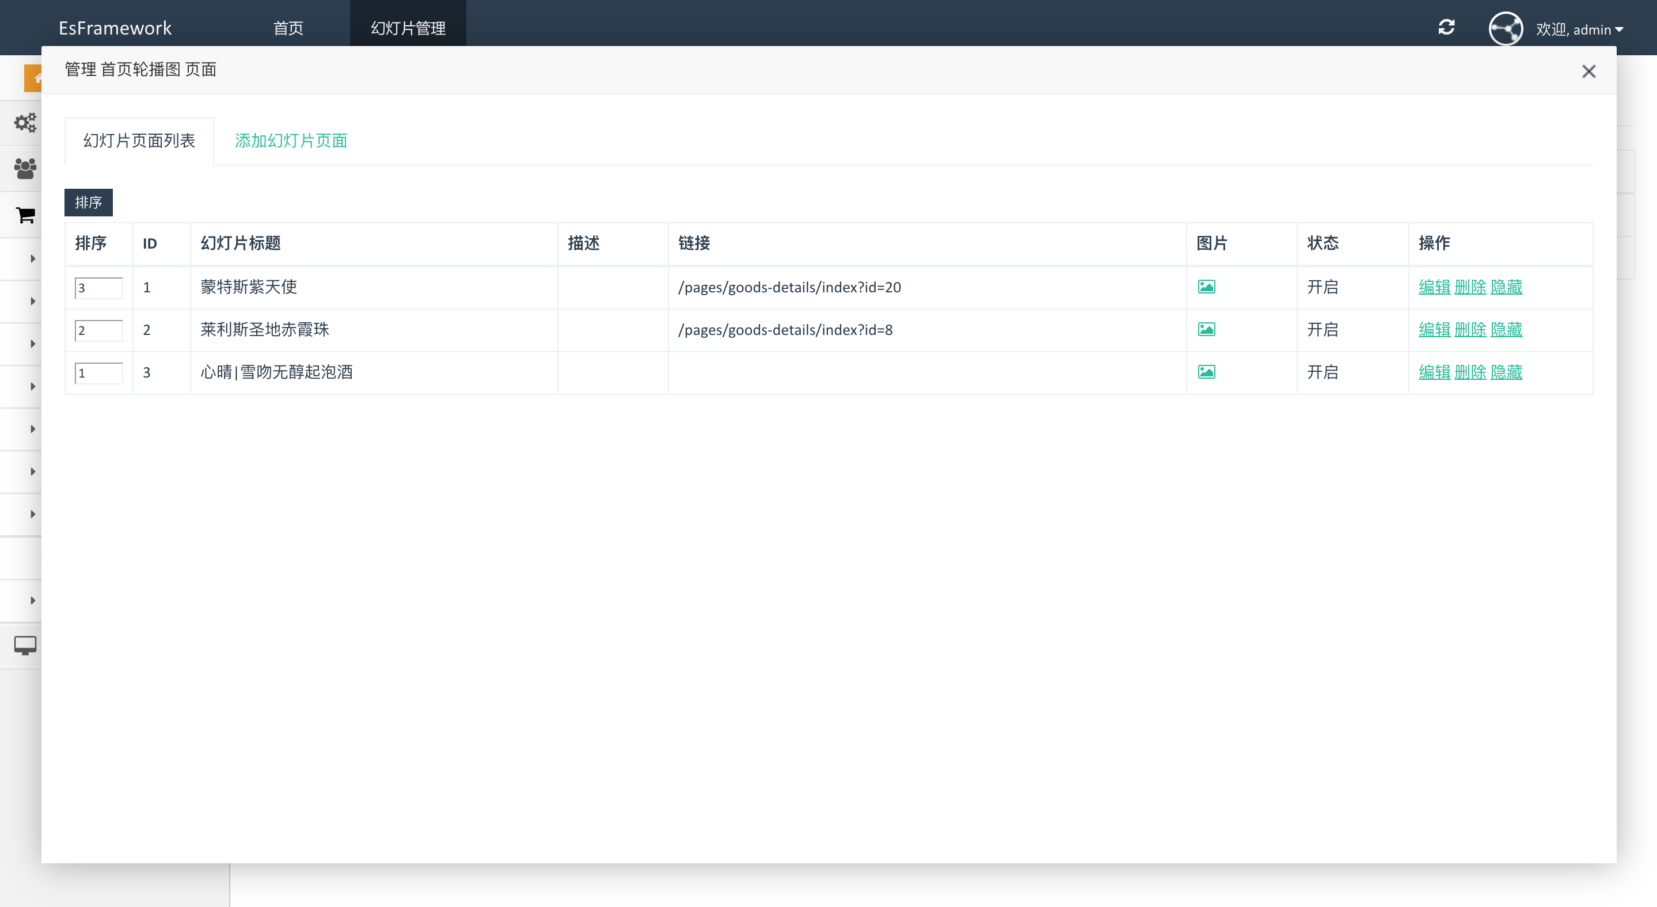The width and height of the screenshot is (1657, 907).
Task: Hide the 心晴|雪吻无醇起泡酒 slide
Action: [1506, 372]
